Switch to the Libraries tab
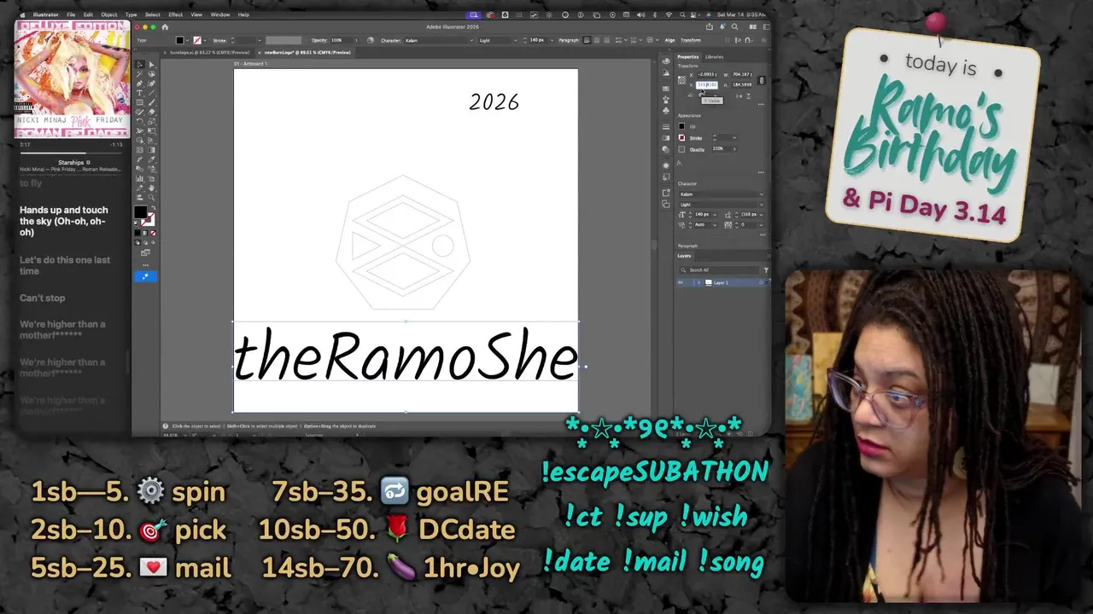 tap(714, 57)
